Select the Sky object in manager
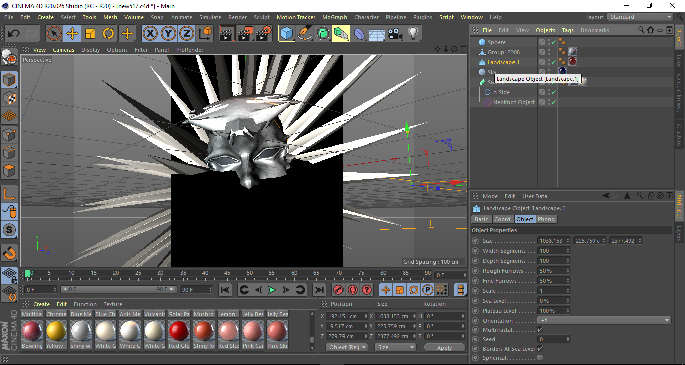 (492, 72)
